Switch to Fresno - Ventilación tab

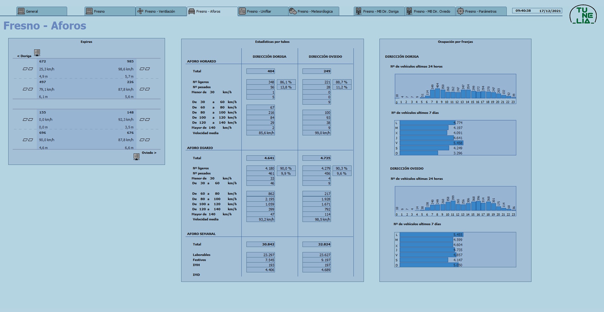click(x=161, y=11)
